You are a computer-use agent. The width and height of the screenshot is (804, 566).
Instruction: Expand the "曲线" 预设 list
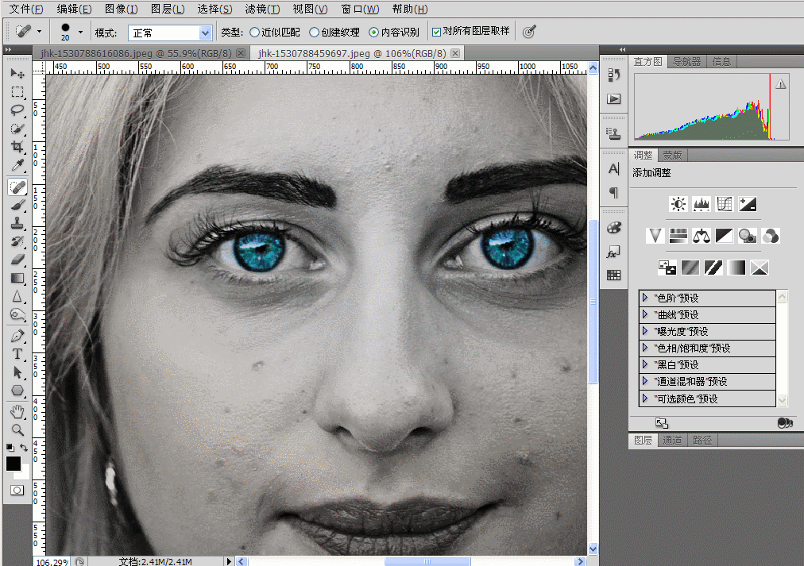(645, 314)
